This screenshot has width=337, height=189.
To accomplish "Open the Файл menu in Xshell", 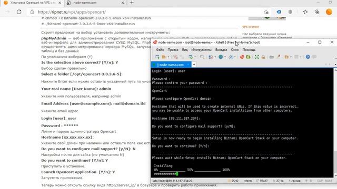I will [x=160, y=50].
